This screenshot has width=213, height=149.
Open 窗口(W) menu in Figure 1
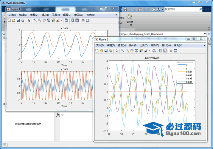tap(79, 15)
